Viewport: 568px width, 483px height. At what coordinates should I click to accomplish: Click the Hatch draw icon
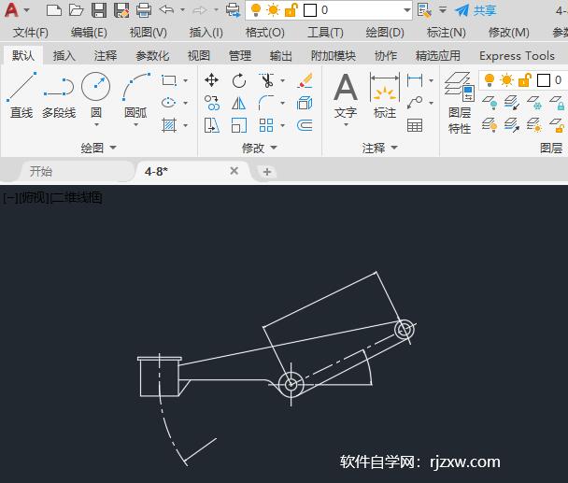(169, 125)
